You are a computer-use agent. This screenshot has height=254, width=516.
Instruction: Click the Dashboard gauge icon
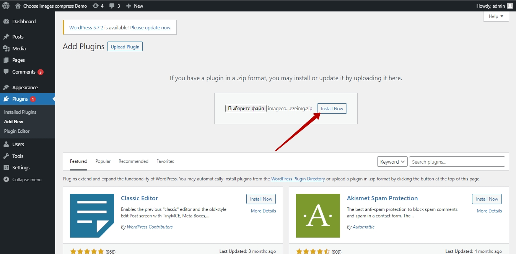(6, 22)
